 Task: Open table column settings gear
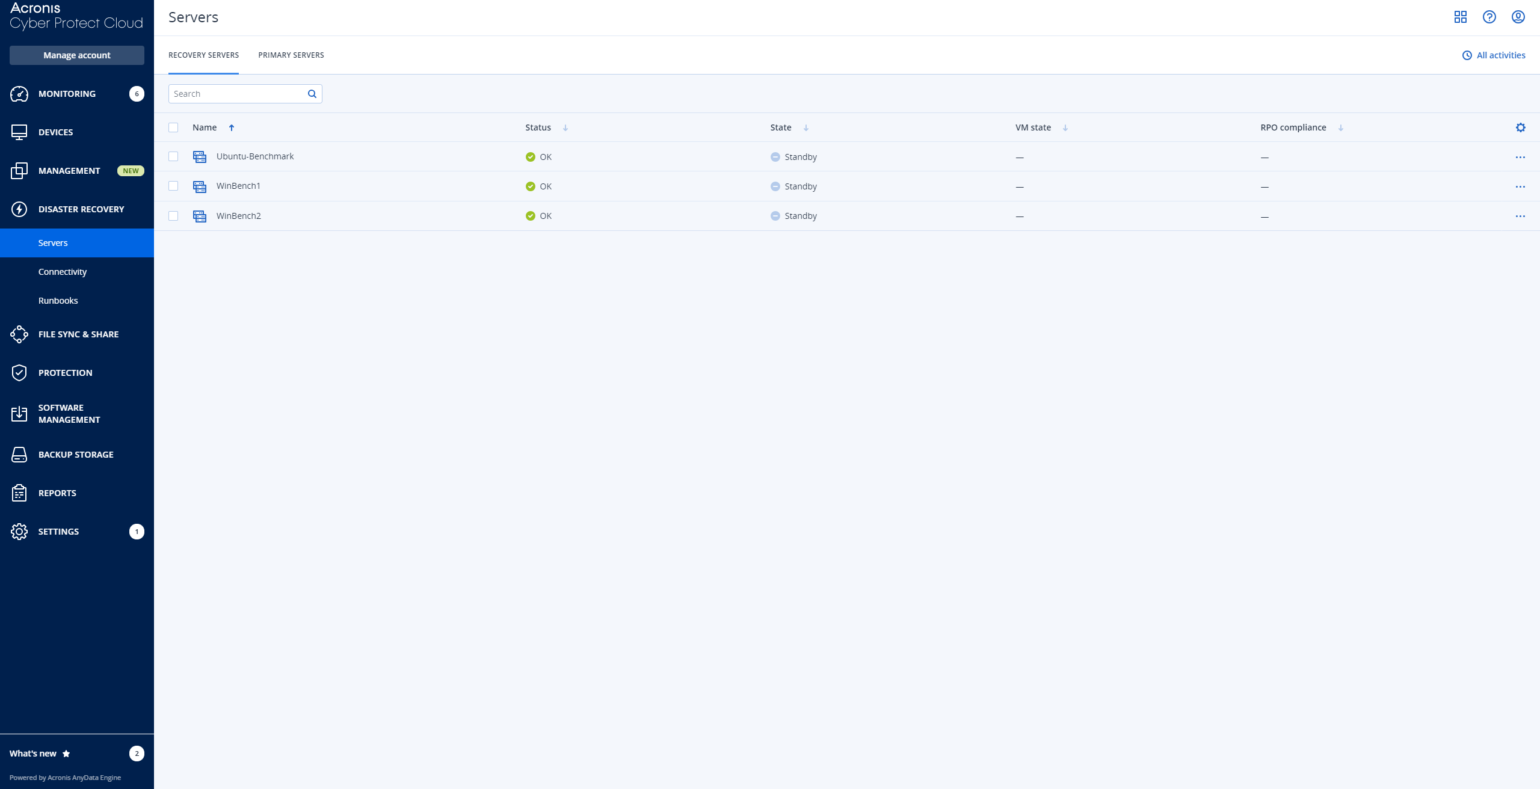(1520, 127)
